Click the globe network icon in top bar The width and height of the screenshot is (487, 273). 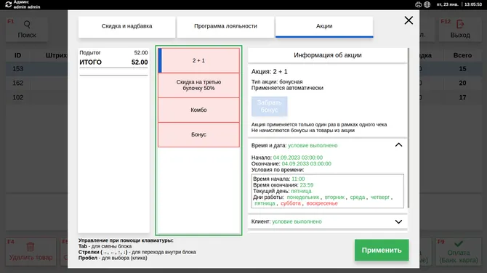pyautogui.click(x=427, y=4)
